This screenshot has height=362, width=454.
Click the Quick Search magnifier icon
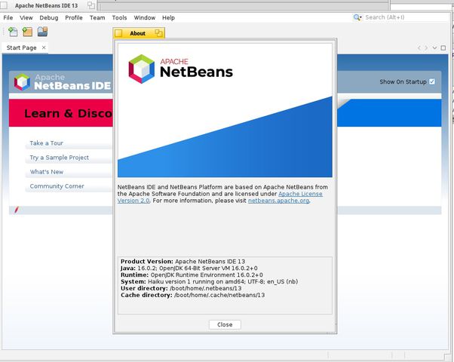pyautogui.click(x=357, y=17)
